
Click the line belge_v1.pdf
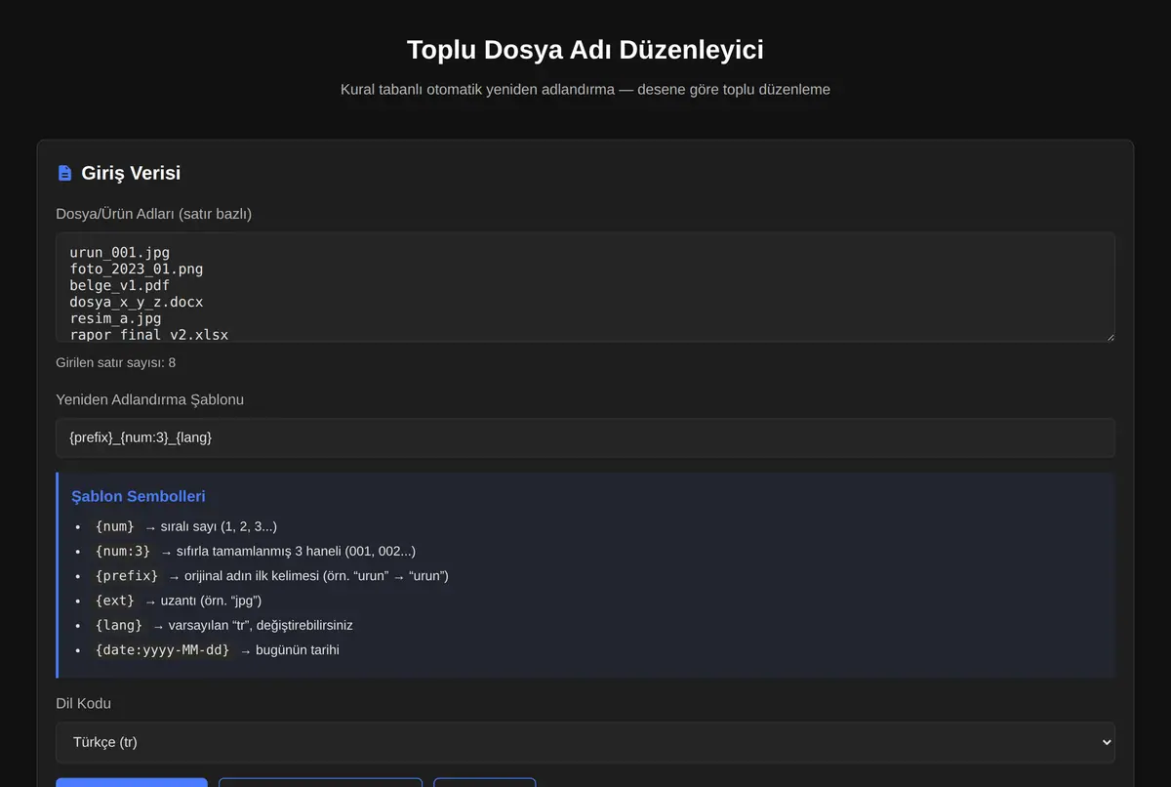click(119, 285)
